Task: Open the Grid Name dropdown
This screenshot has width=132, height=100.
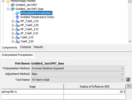Action: (x=78, y=80)
